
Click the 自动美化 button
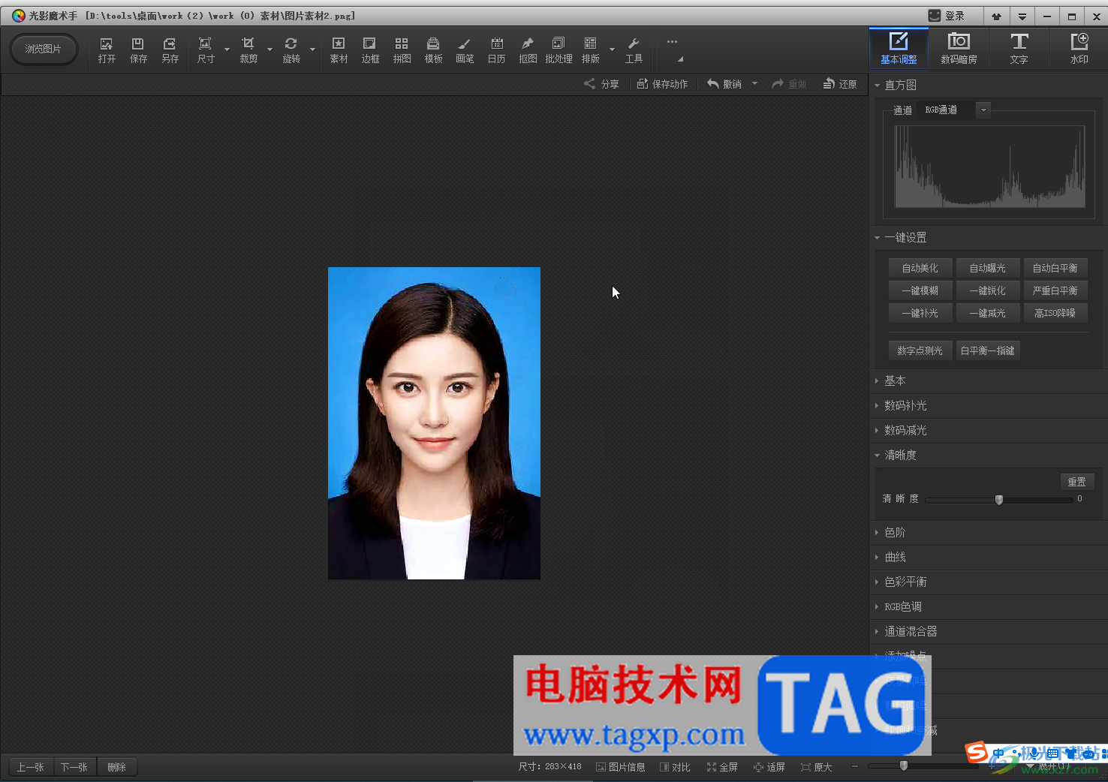[920, 268]
